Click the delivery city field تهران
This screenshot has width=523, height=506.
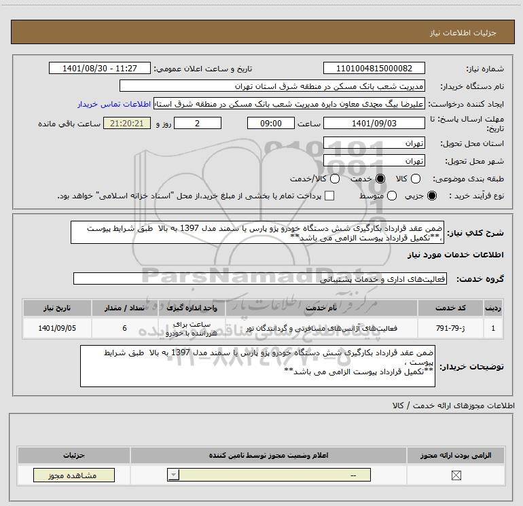pyautogui.click(x=374, y=161)
